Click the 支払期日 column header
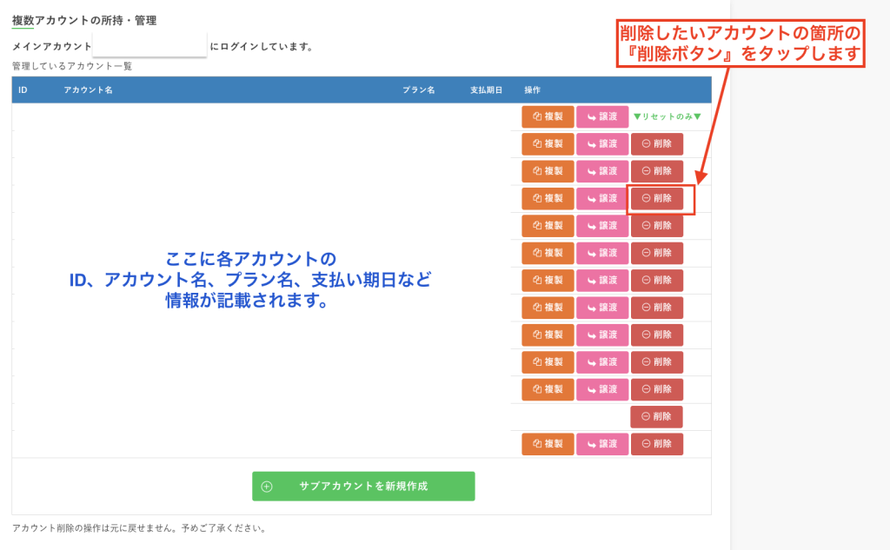The height and width of the screenshot is (550, 890). point(486,90)
